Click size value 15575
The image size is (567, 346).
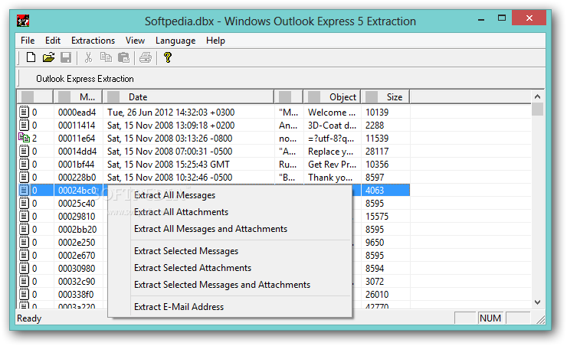click(377, 217)
